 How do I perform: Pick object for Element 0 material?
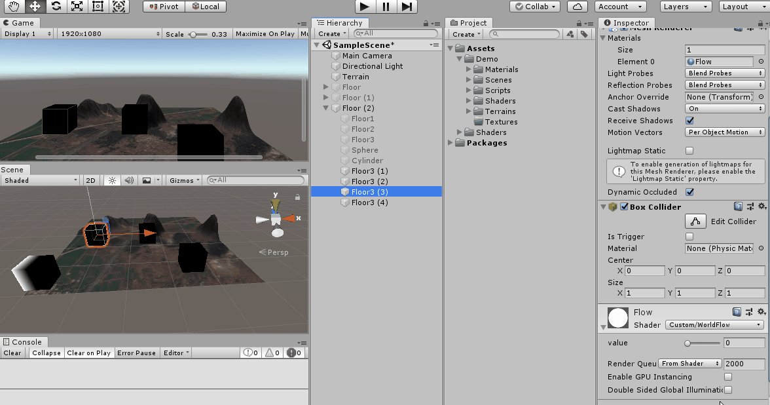761,62
